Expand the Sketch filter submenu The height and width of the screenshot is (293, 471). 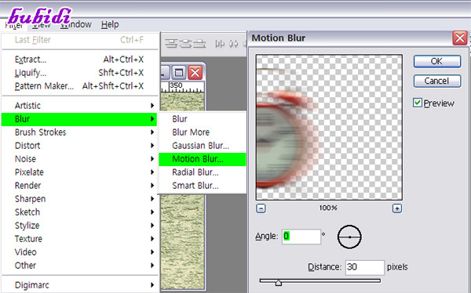point(79,212)
